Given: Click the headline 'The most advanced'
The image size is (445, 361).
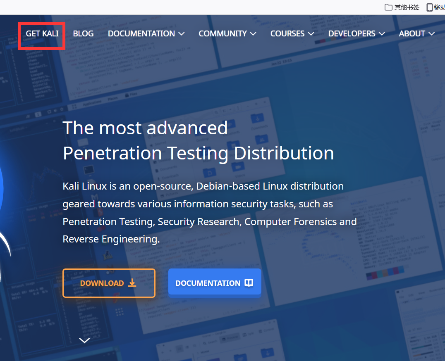Looking at the screenshot, I should pos(145,128).
